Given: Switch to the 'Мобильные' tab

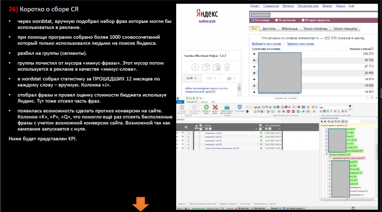Looking at the screenshot, I should tap(290, 29).
